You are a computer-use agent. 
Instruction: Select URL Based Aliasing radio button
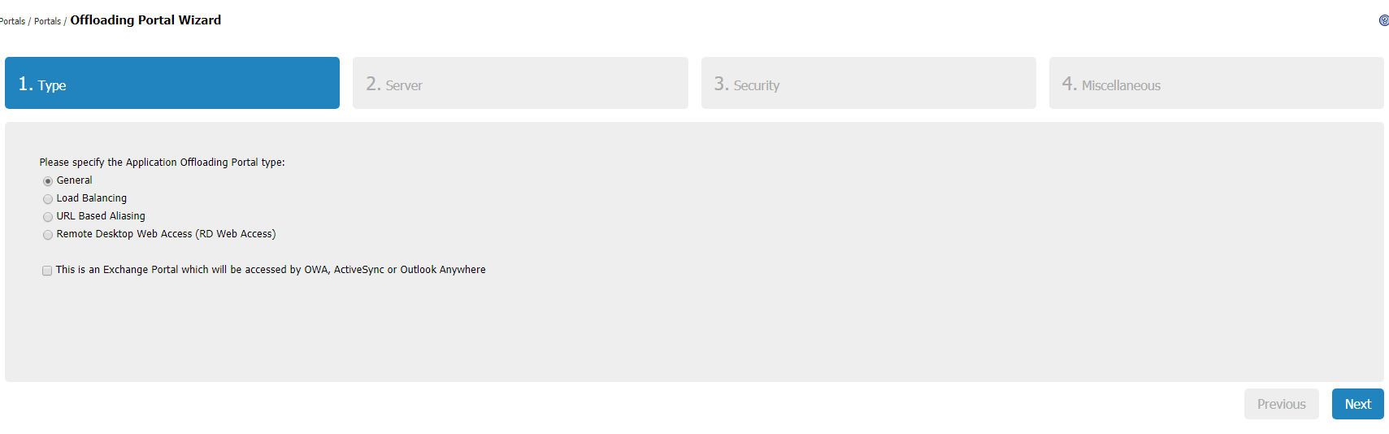pyautogui.click(x=48, y=217)
